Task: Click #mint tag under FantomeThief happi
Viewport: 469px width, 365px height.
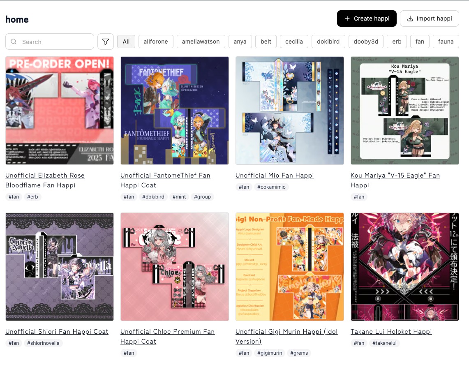Action: (179, 196)
